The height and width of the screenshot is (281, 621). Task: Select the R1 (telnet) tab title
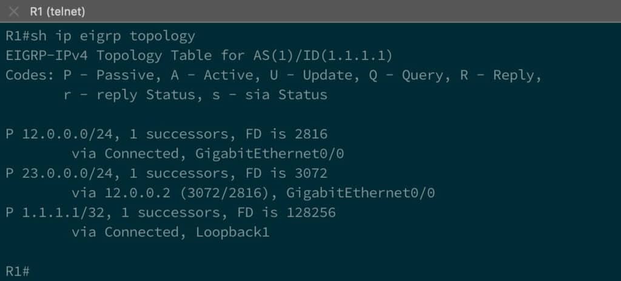[x=57, y=12]
